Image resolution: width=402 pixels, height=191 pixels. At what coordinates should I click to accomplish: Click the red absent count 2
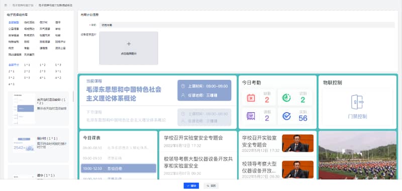267,100
